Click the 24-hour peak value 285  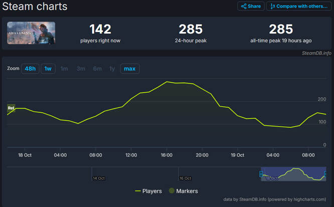(191, 29)
